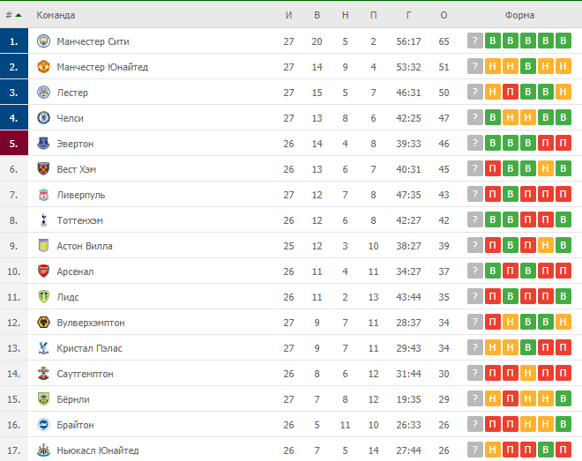Open the Кристал Пэлас team link
This screenshot has height=461, width=582.
click(x=89, y=348)
